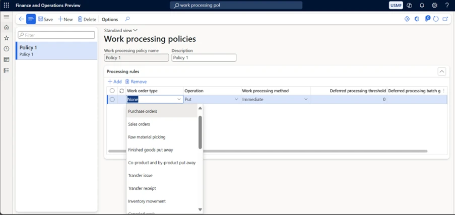455x215 pixels.
Task: Collapse the Processing rules section
Action: tap(442, 71)
